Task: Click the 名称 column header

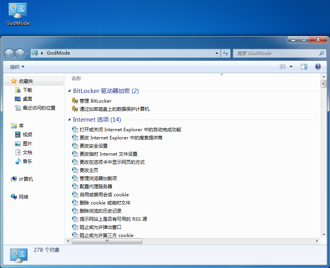Action: point(76,79)
